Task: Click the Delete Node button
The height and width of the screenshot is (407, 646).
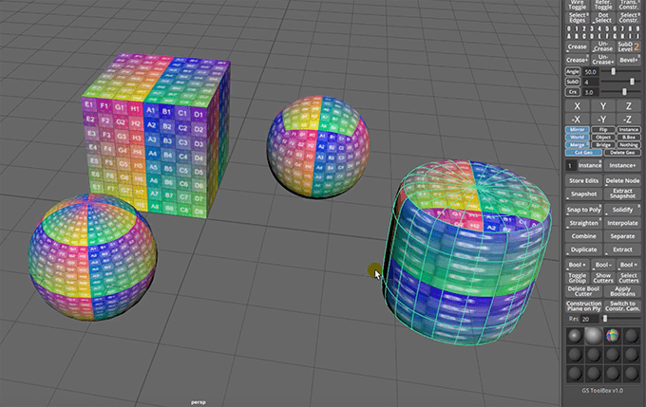Action: coord(622,180)
